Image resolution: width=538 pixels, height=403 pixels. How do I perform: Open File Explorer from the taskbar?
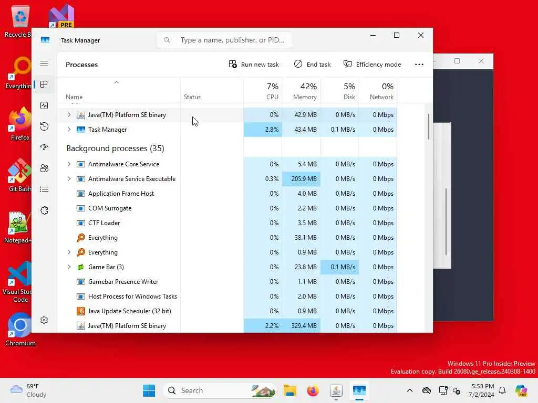point(290,390)
